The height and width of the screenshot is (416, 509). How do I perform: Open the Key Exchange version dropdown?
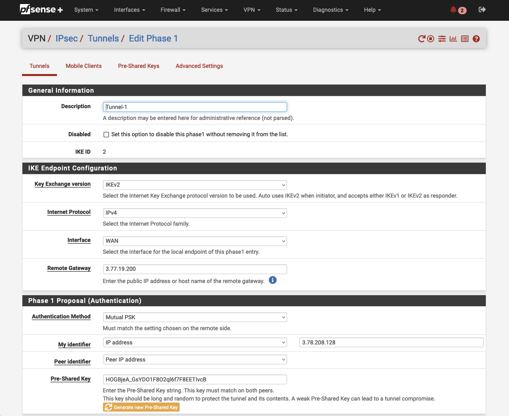coord(195,185)
